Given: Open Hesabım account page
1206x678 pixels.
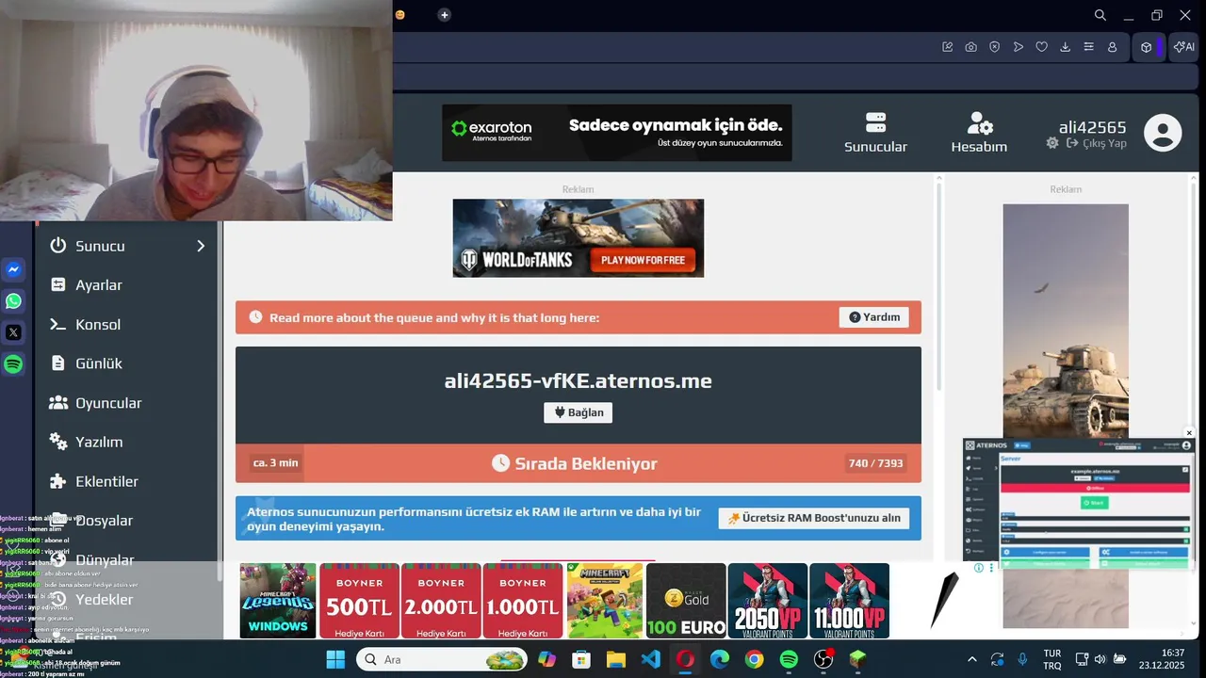Looking at the screenshot, I should (979, 134).
